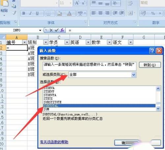Click the text Orientation icon
The width and height of the screenshot is (165, 150).
[x=115, y=3]
